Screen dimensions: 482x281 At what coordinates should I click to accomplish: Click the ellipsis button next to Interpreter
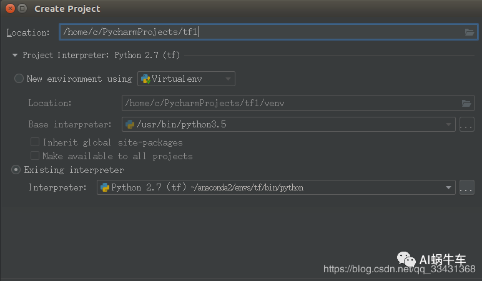coord(466,187)
